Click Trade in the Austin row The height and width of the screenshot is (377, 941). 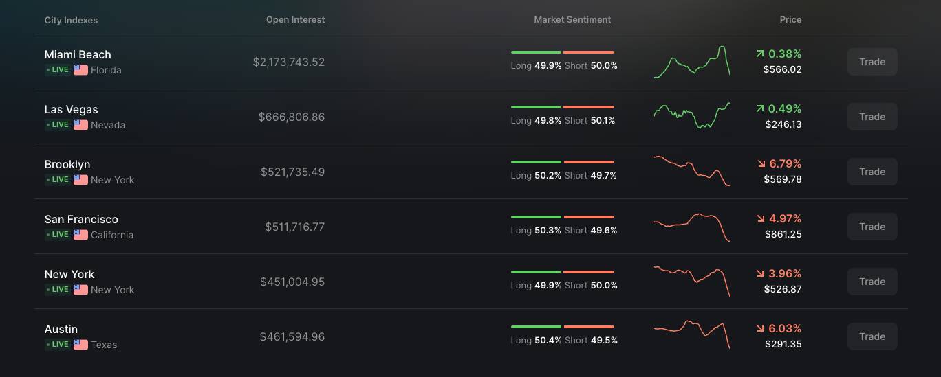coord(872,336)
